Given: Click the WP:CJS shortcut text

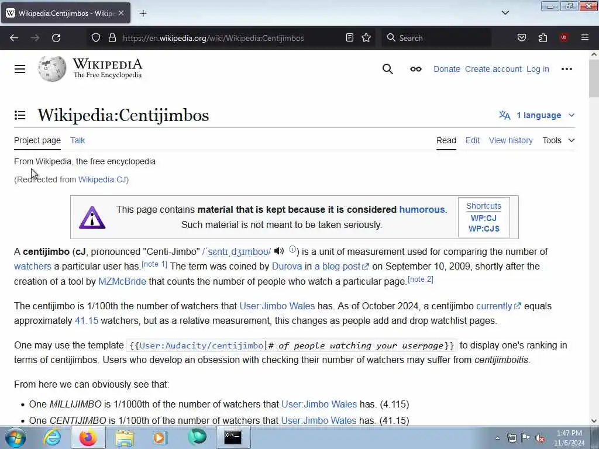Looking at the screenshot, I should coord(484,229).
